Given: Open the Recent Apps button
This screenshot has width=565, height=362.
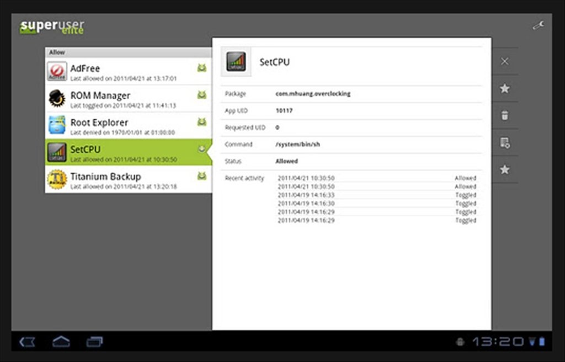Looking at the screenshot, I should [x=94, y=342].
